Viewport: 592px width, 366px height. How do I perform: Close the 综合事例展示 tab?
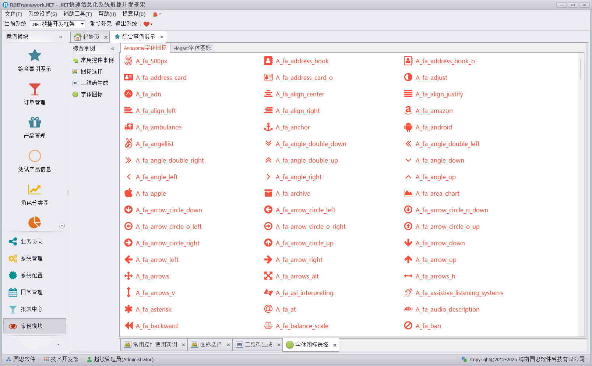162,37
